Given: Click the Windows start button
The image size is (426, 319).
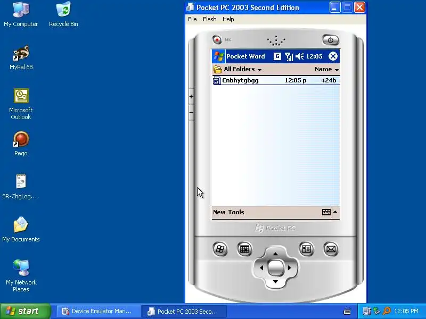Looking at the screenshot, I should pos(26,311).
